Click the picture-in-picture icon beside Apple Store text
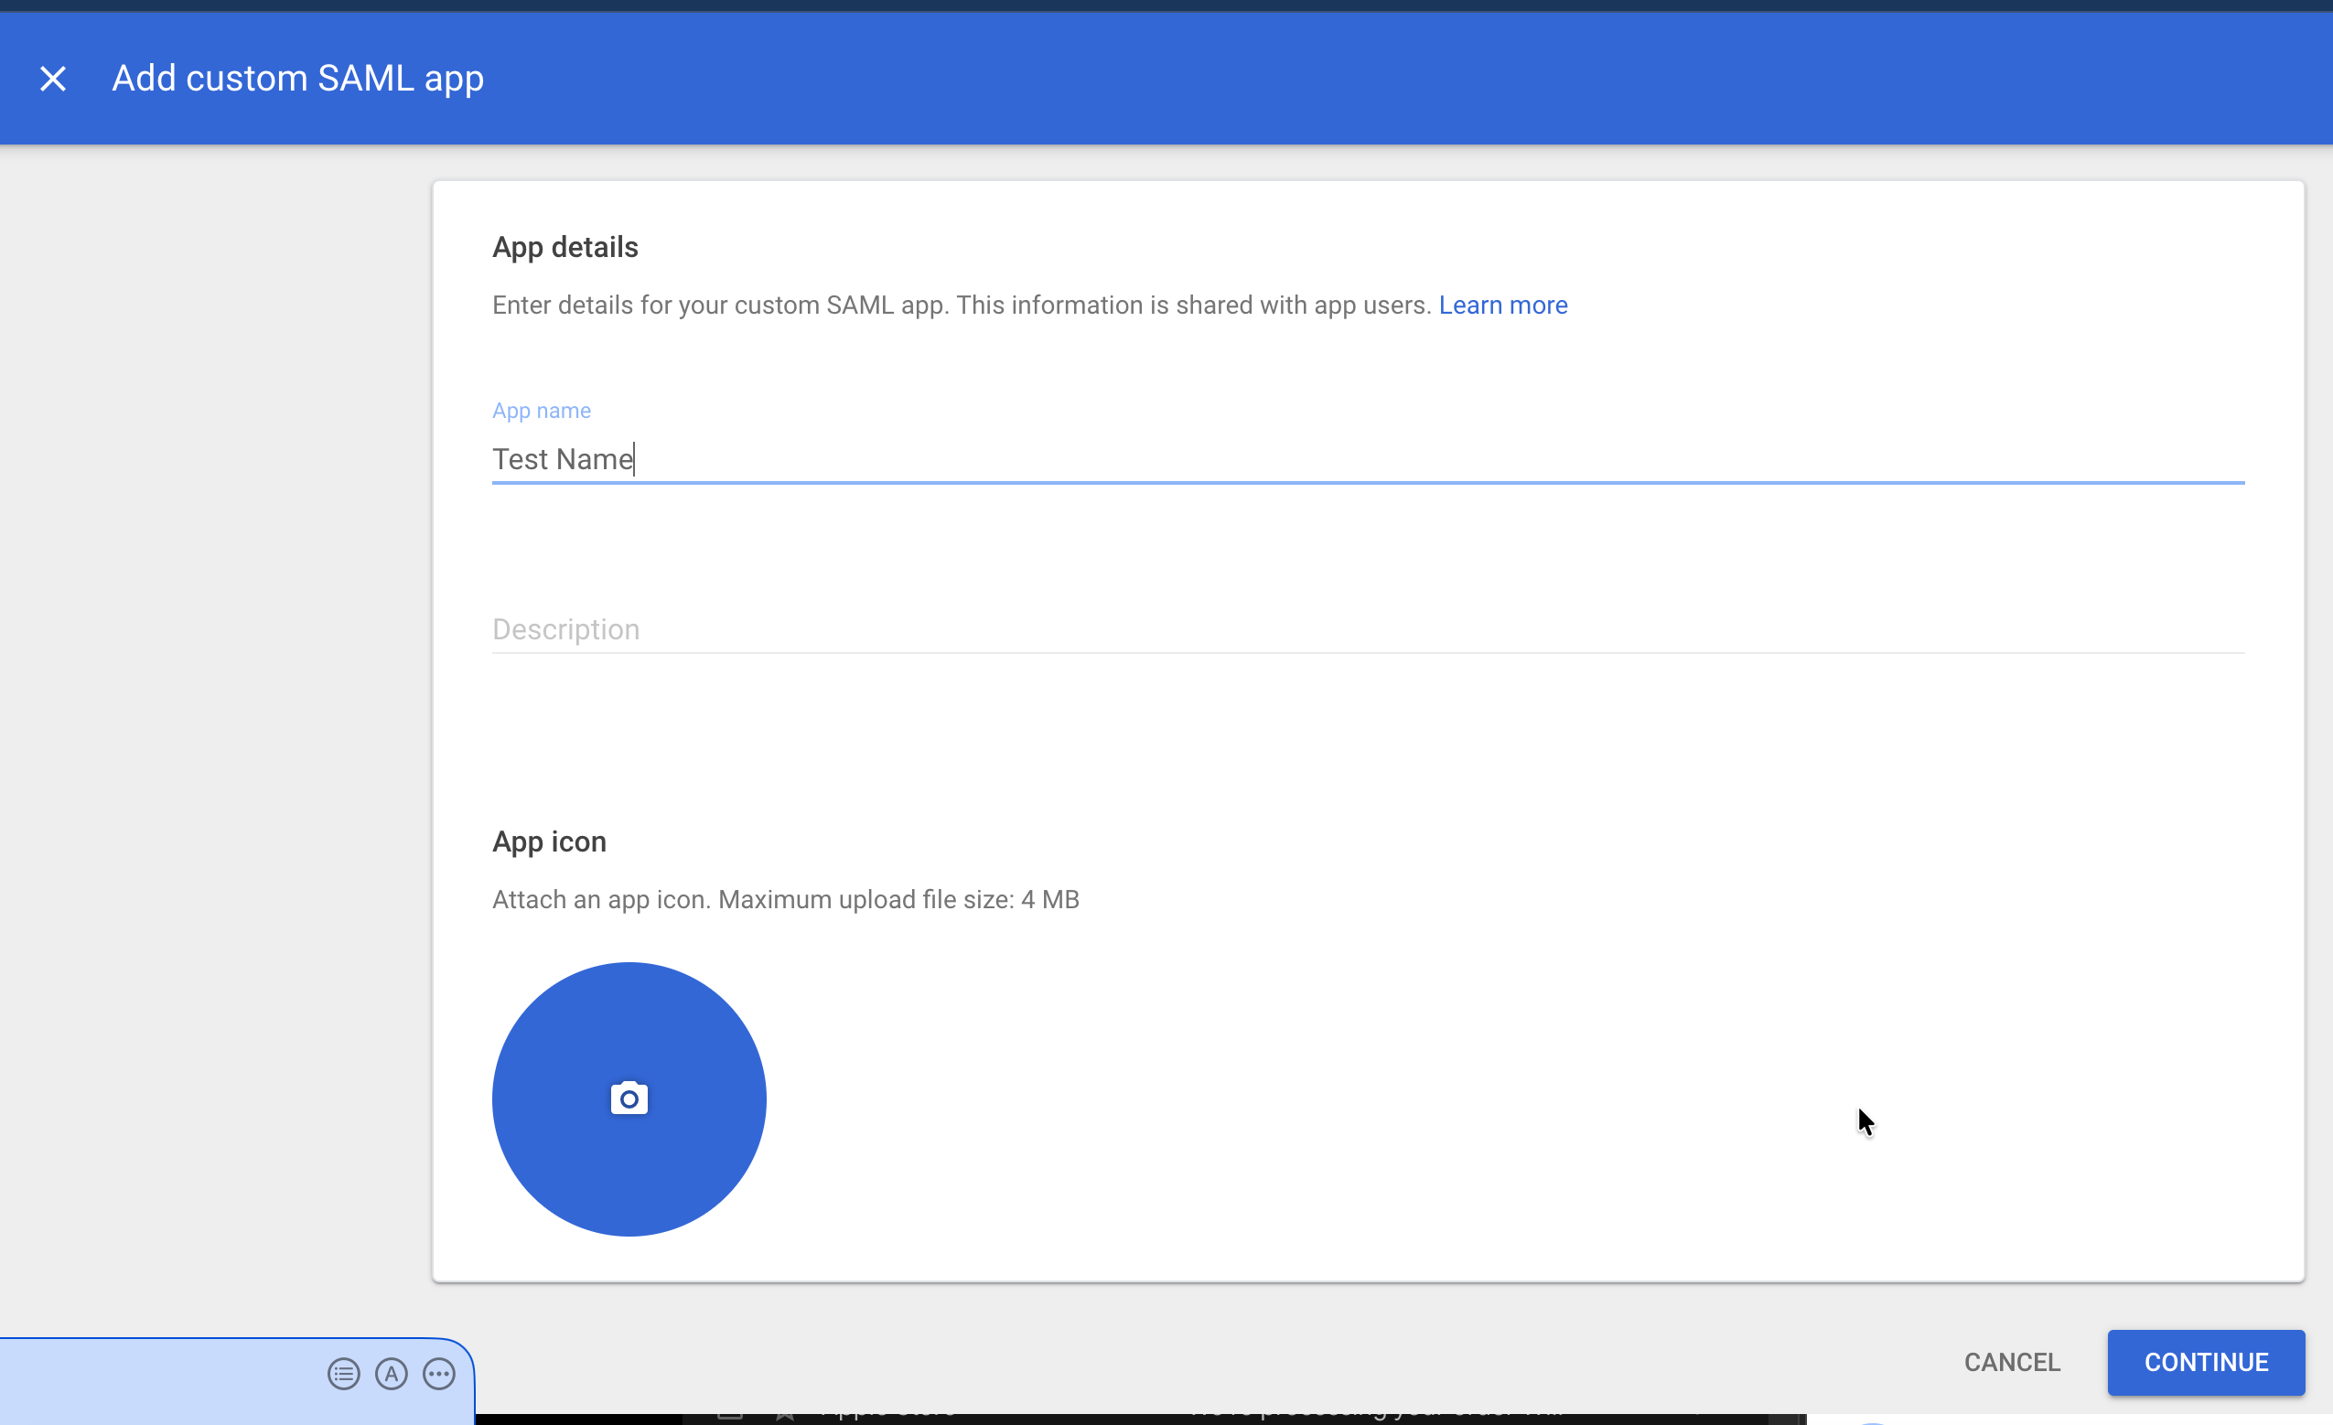 coord(727,1416)
